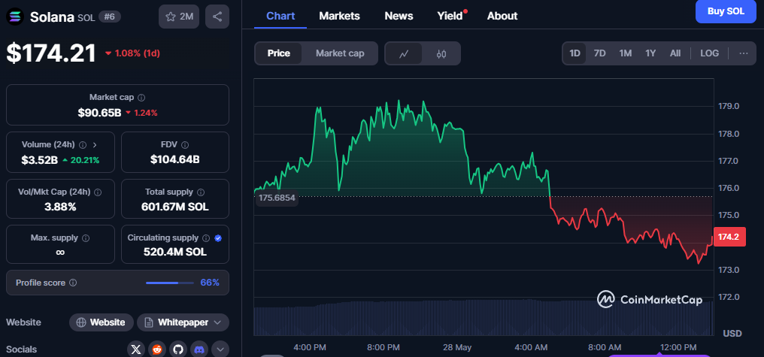Click the 174.2 current price label
764x357 pixels.
click(729, 237)
